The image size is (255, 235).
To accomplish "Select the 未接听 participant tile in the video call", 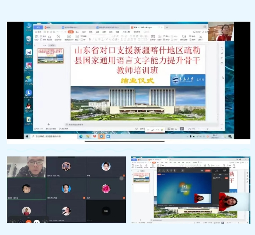I will click(106, 211).
